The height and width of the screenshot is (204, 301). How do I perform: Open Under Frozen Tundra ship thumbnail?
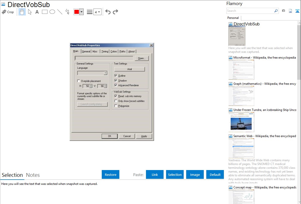[241, 122]
